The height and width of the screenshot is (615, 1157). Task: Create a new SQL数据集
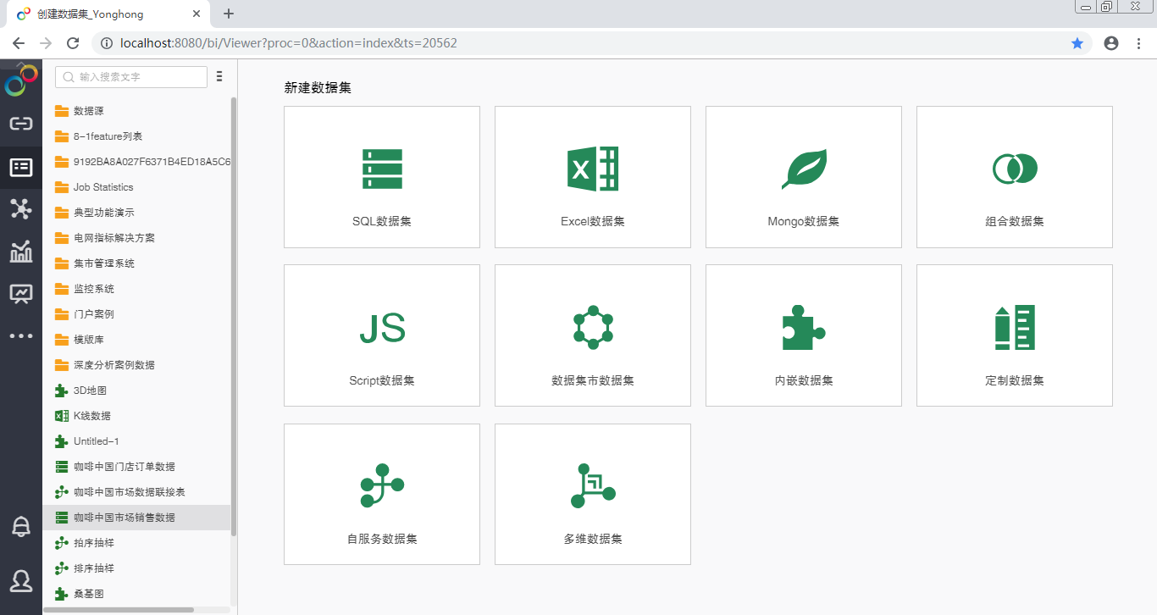tap(381, 176)
